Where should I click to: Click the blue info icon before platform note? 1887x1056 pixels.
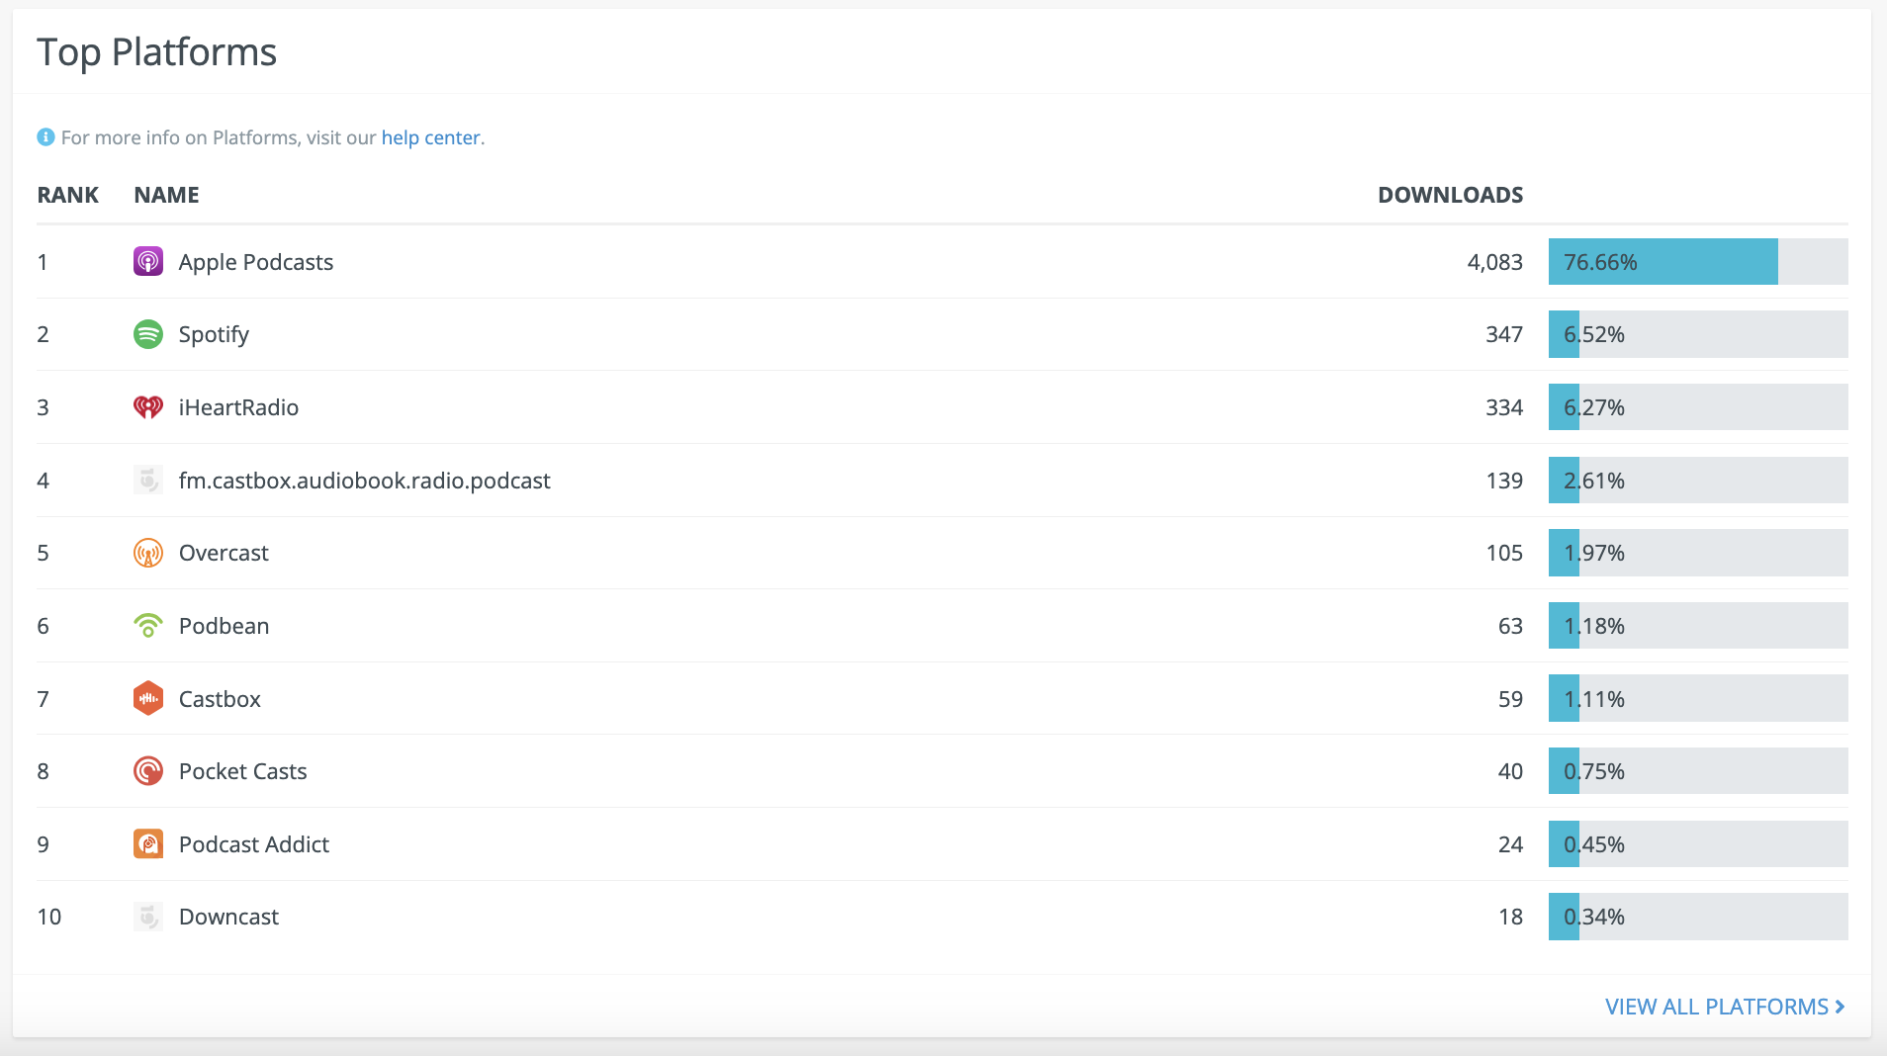tap(45, 137)
